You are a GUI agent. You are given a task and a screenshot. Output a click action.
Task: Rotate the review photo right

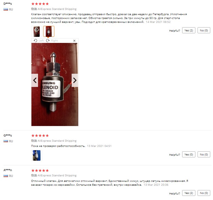pyautogui.click(x=52, y=41)
